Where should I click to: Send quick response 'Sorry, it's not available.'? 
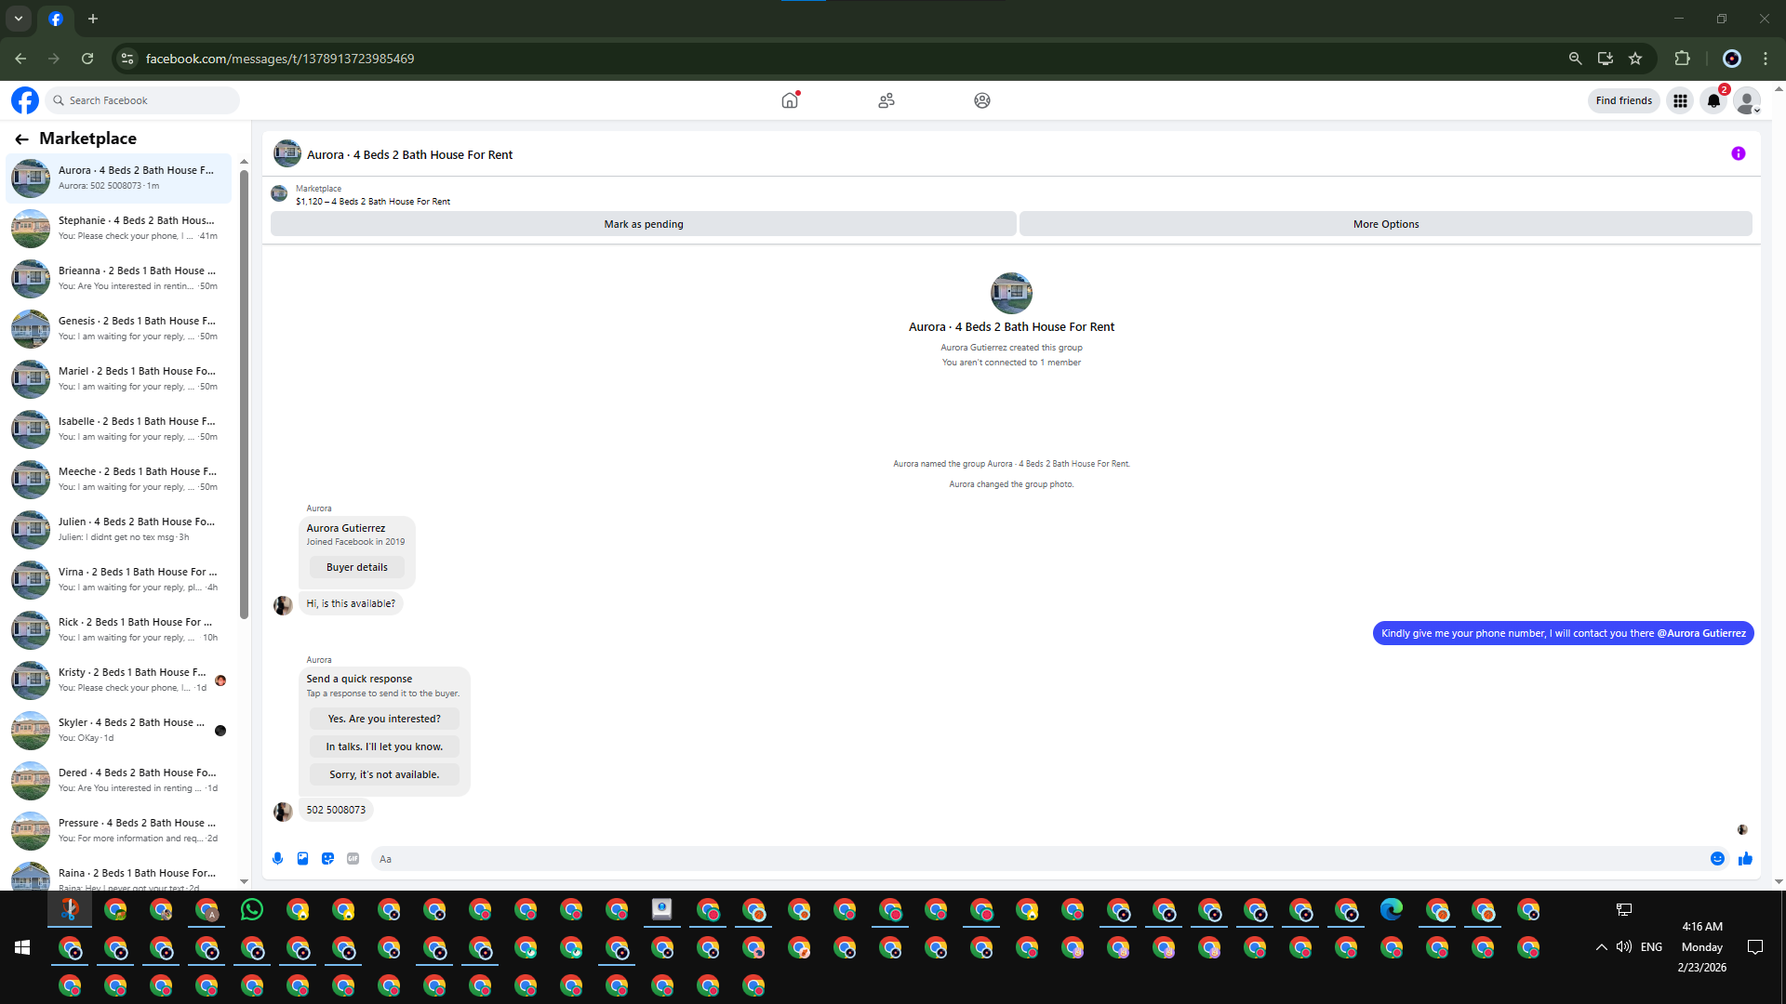click(384, 774)
